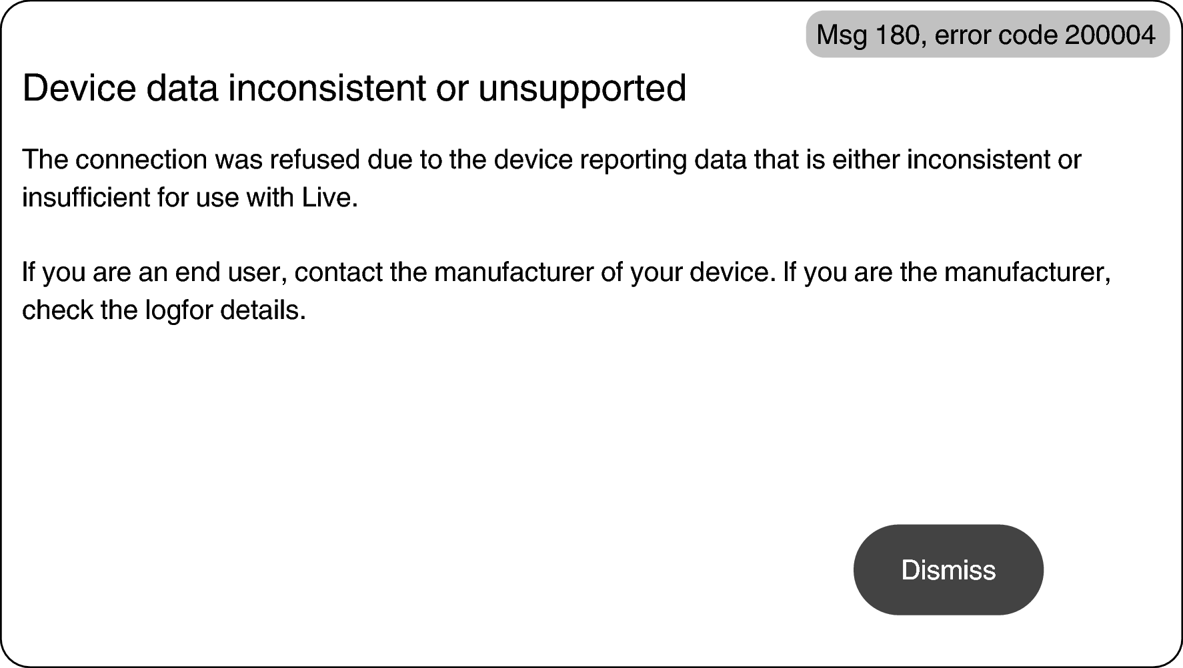1183x668 pixels.
Task: Click the number 200004 in the badge
Action: [1110, 35]
